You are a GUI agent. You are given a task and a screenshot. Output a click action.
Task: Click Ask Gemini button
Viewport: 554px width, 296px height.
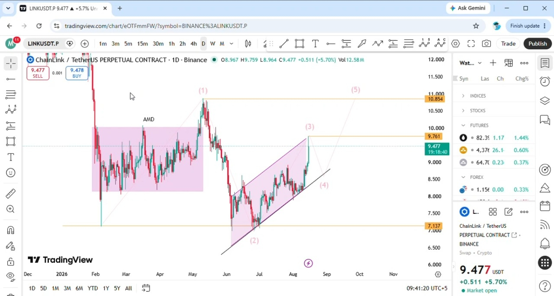click(468, 8)
